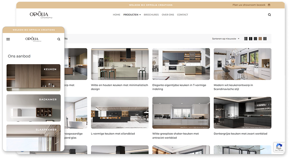Click the white shaker kitchen image
Image resolution: width=289 pixels, height=159 pixels.
(x=181, y=113)
